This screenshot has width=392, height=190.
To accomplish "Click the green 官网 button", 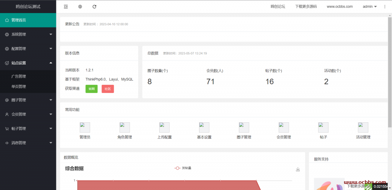I will pyautogui.click(x=91, y=89).
